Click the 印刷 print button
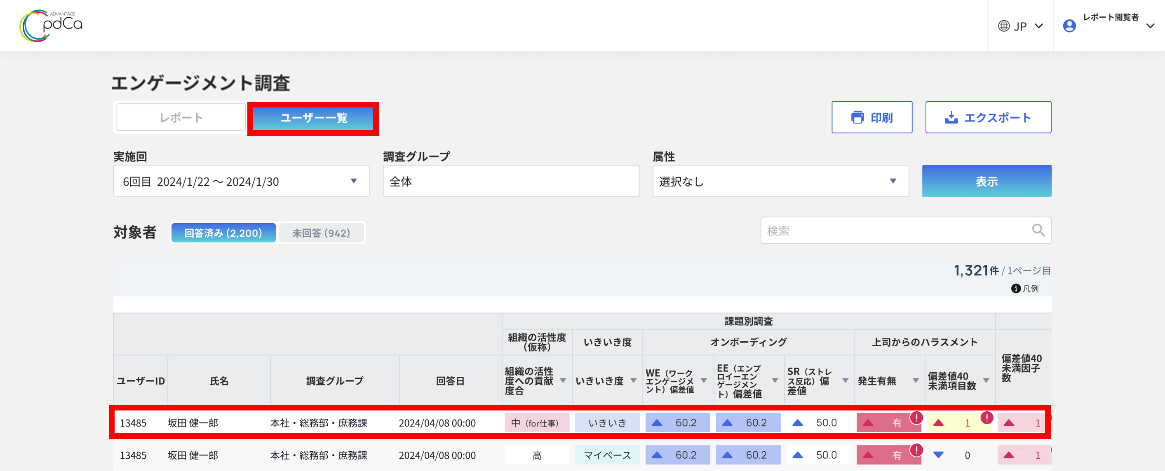Screen dimensions: 1165x471 871,117
